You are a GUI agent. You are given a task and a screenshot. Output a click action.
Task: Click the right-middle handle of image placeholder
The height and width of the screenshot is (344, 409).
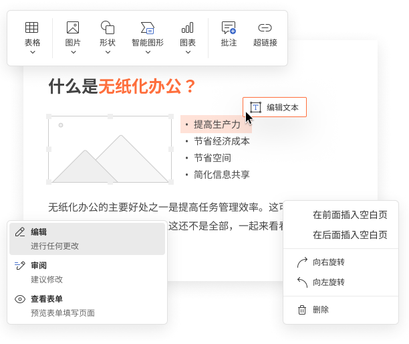point(171,149)
